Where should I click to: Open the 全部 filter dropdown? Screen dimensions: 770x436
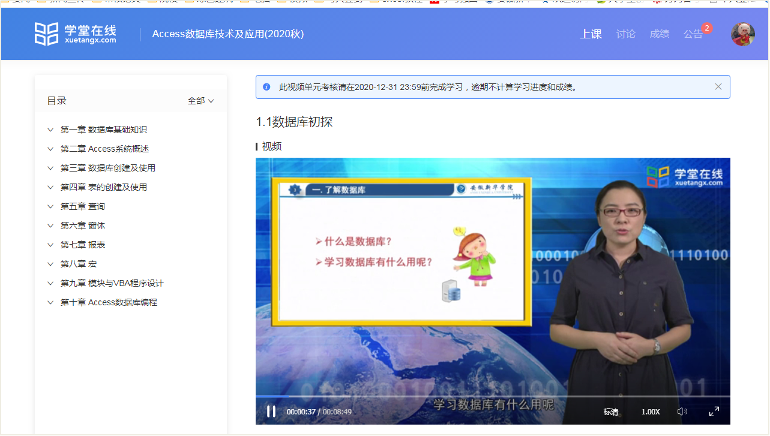click(x=200, y=101)
